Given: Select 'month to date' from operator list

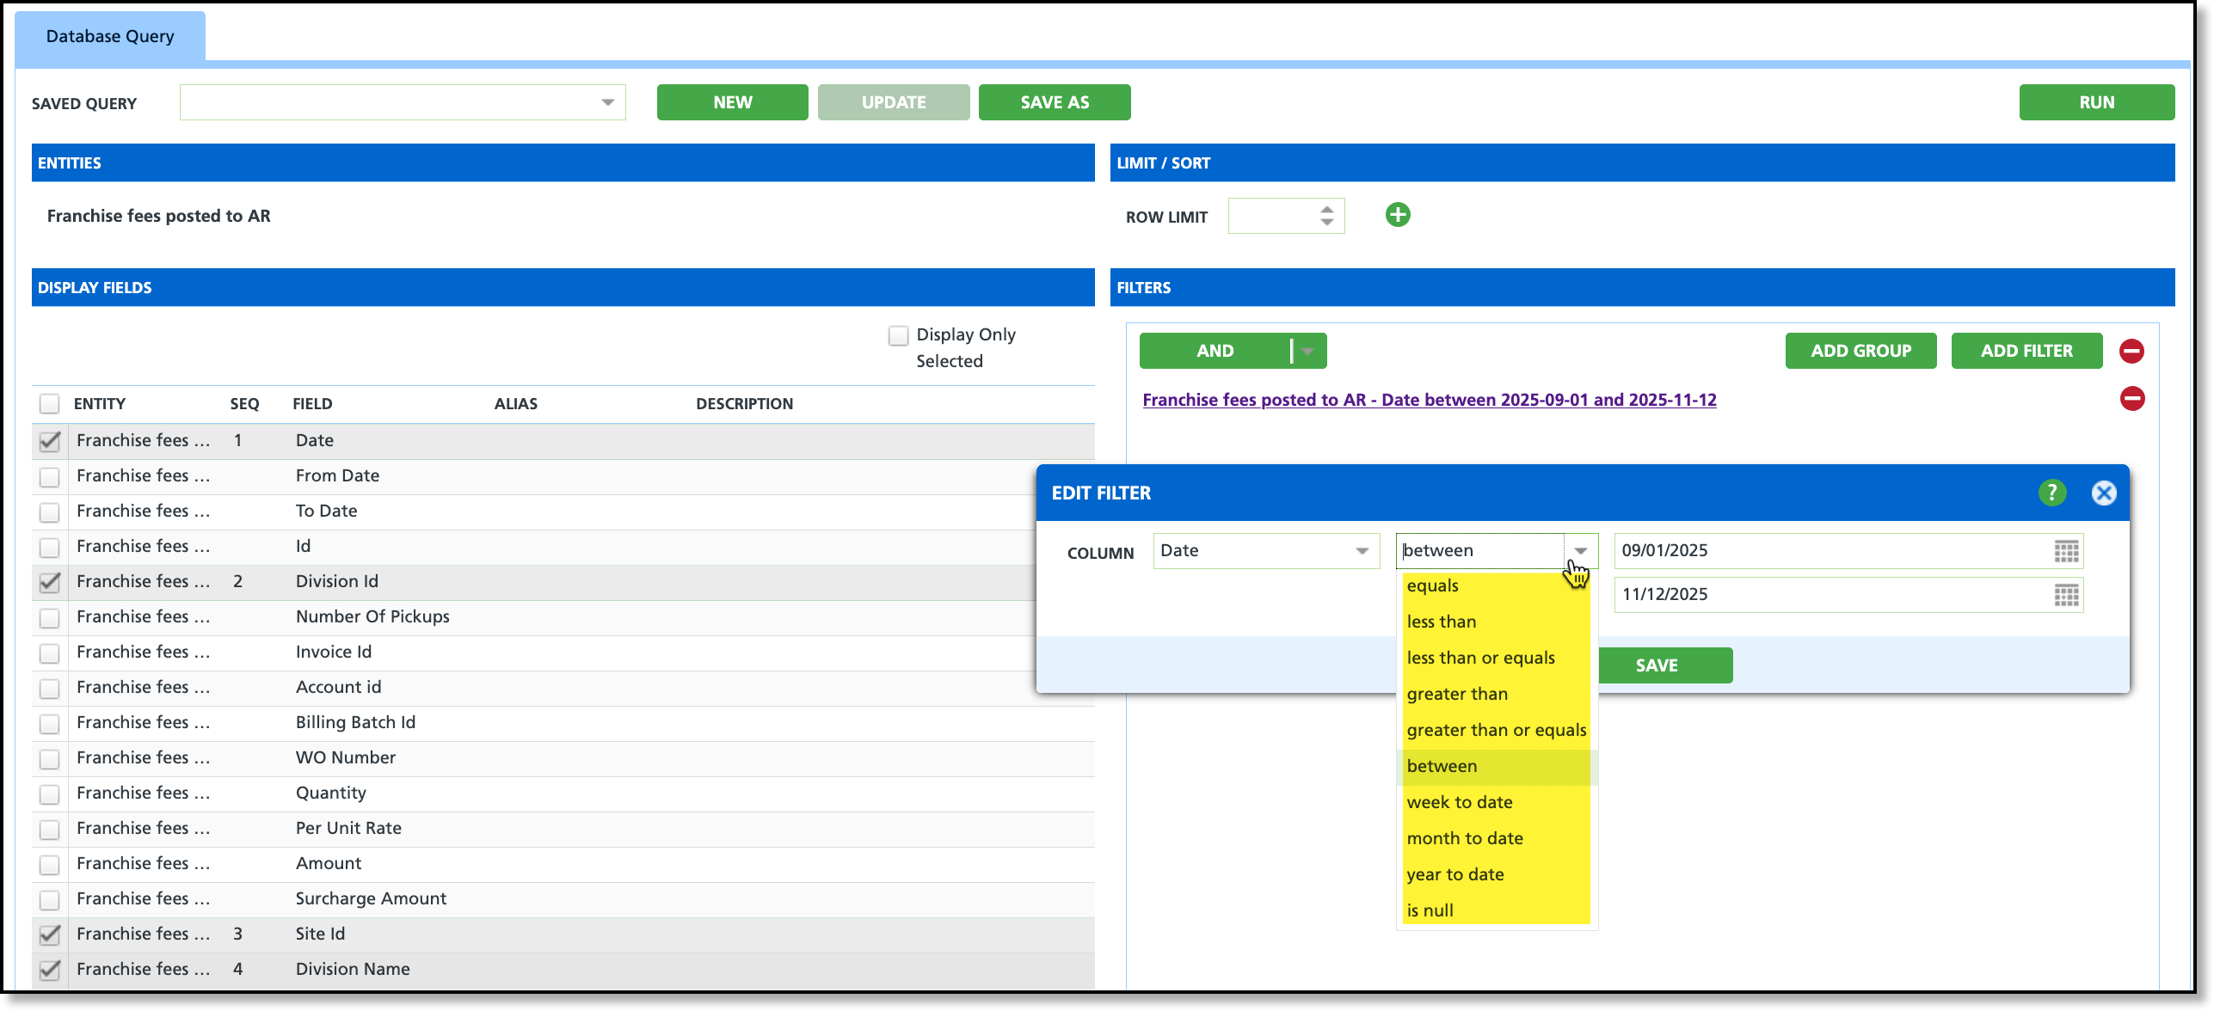Looking at the screenshot, I should 1464,838.
